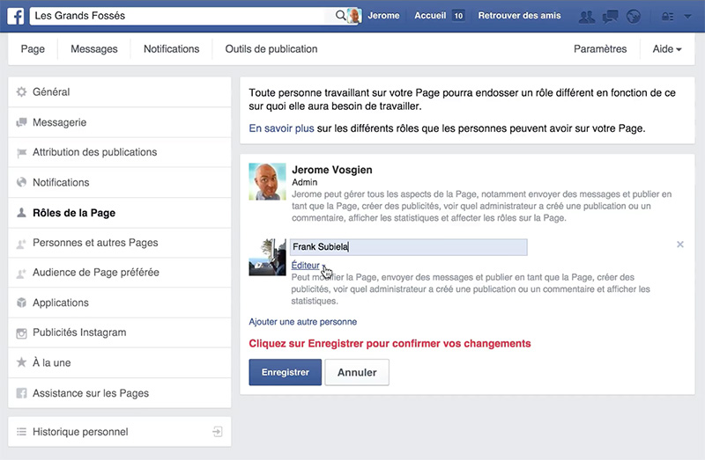Click sidebar Notifications globe icon

click(x=21, y=182)
